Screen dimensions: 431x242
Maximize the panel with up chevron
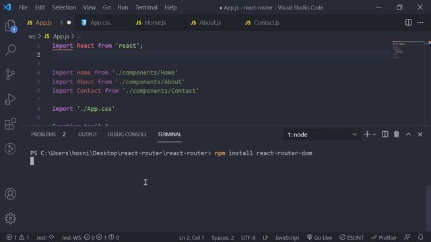click(409, 134)
